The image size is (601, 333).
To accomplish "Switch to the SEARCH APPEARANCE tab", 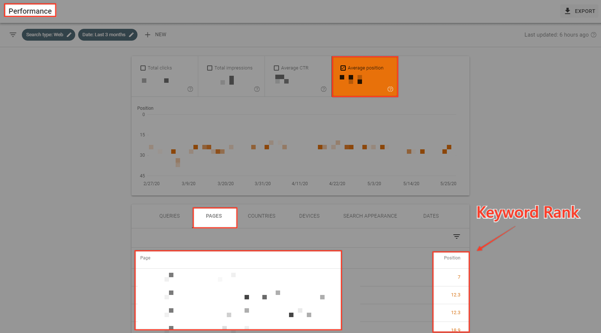I will click(x=370, y=216).
